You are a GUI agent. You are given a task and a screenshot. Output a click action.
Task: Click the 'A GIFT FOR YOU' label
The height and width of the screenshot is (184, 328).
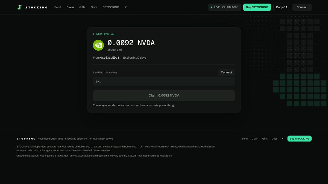pyautogui.click(x=104, y=34)
